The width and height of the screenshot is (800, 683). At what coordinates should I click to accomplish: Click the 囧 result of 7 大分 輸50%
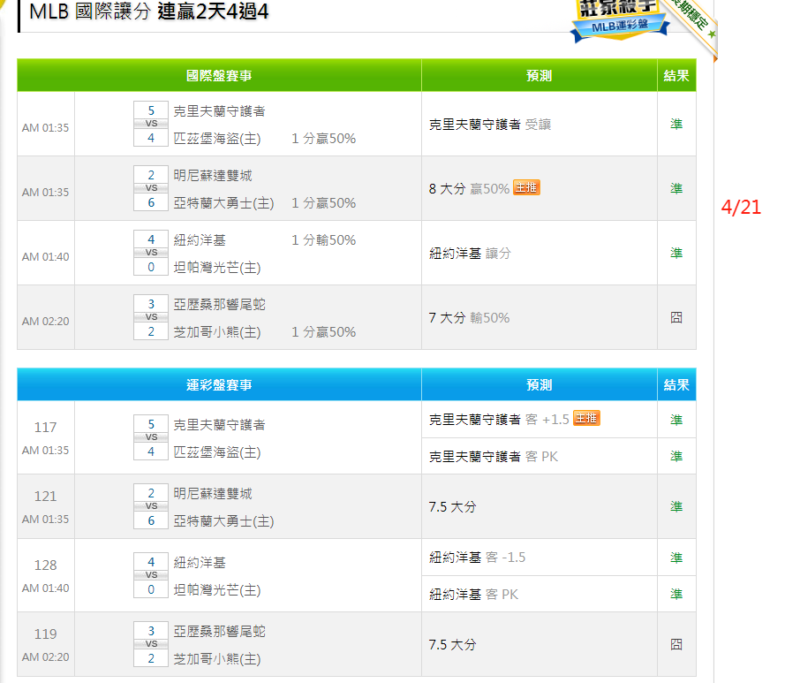(x=676, y=317)
